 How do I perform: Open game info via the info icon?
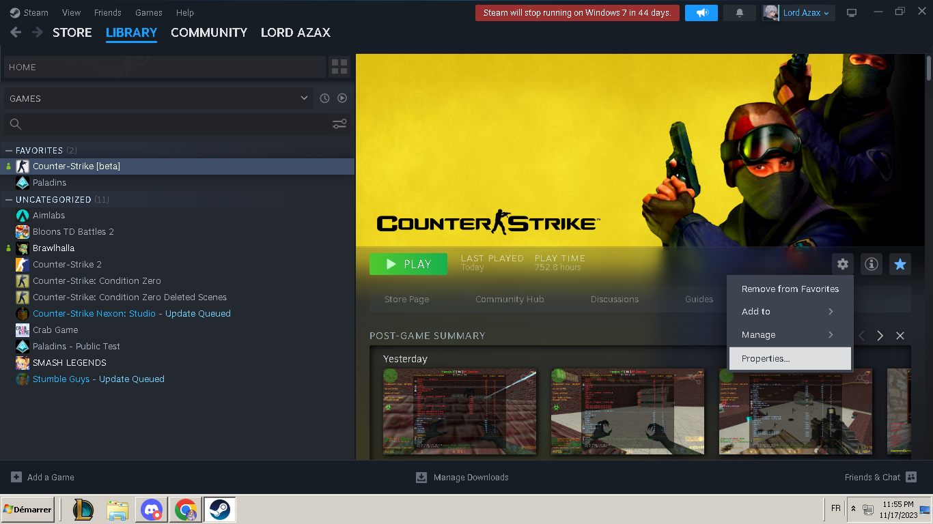point(872,264)
